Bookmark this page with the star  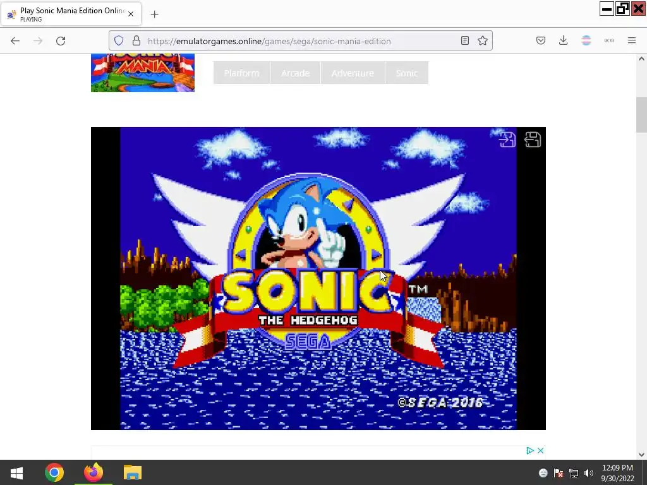point(483,40)
